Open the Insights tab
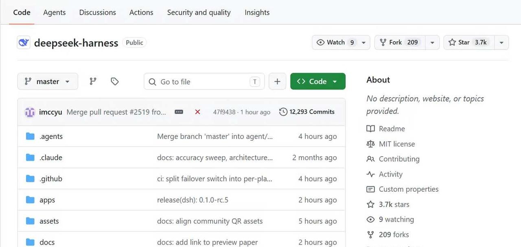The height and width of the screenshot is (247, 521). [257, 12]
